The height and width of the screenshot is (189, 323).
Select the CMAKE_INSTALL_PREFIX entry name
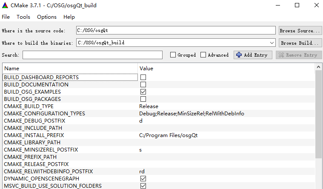34,135
